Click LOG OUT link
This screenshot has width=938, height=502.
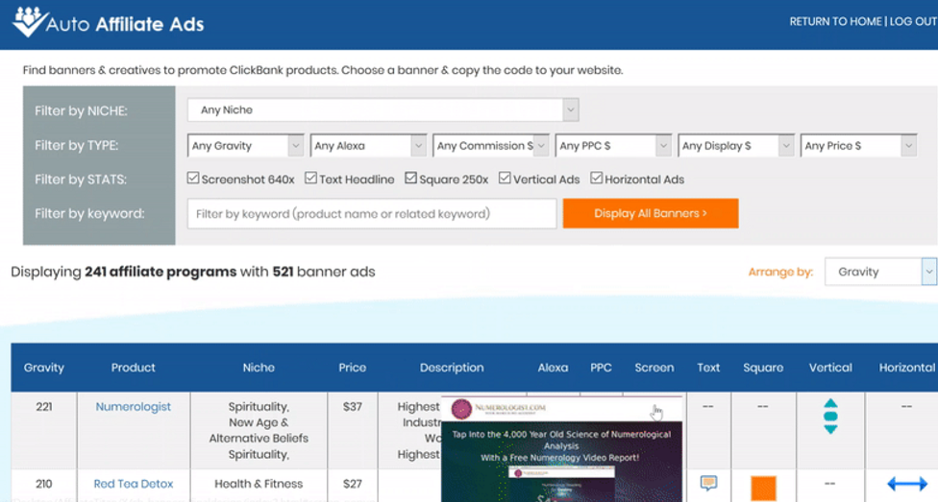(913, 21)
